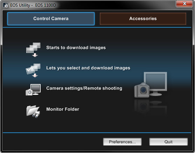Click the large monitor illustration on the right
The width and height of the screenshot is (195, 153).
(155, 84)
